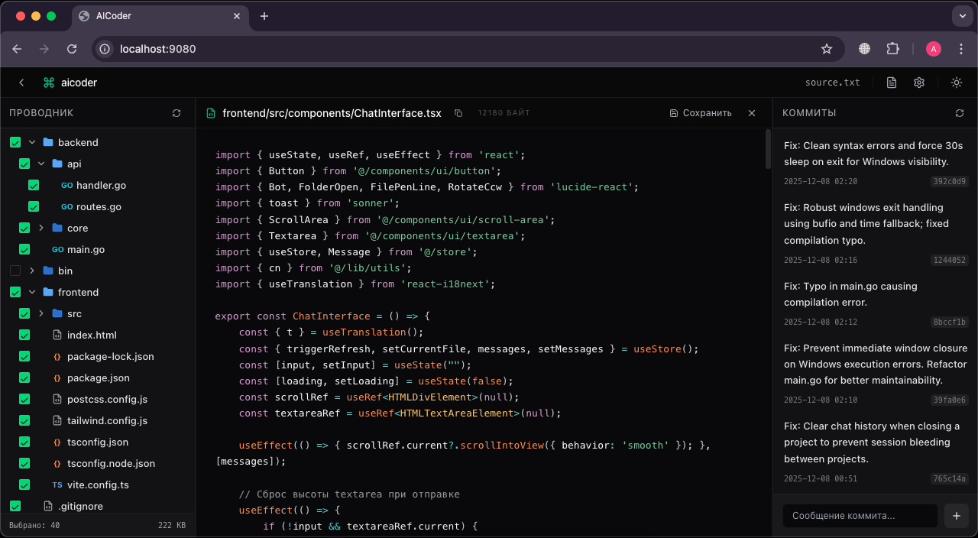This screenshot has height=538, width=978.
Task: Copy the ChatInterface.tsx file path
Action: 458,113
